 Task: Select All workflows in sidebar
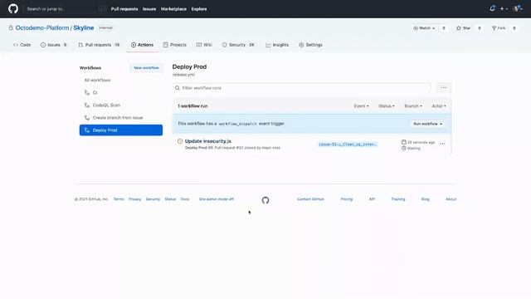coord(98,80)
